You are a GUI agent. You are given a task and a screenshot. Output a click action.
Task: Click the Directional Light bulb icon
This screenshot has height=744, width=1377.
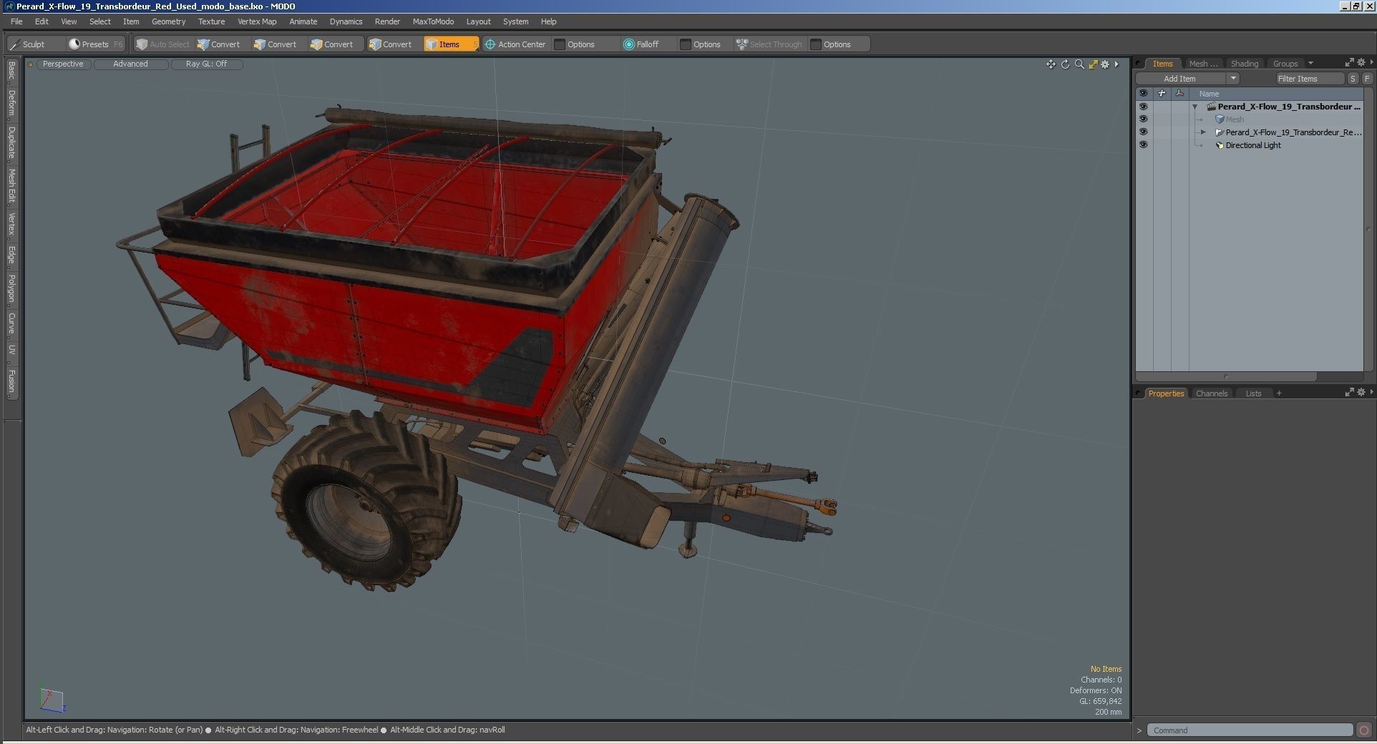tap(1220, 145)
